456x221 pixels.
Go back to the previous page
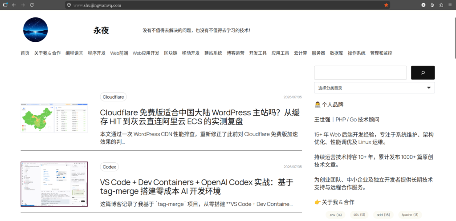coord(14,5)
